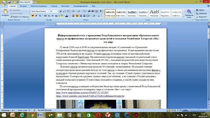Screen dimensions: 210x118
Task: Expand the styles gallery
Action: click(183, 17)
